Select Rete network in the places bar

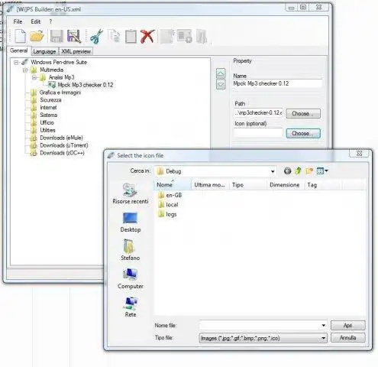coord(131,307)
